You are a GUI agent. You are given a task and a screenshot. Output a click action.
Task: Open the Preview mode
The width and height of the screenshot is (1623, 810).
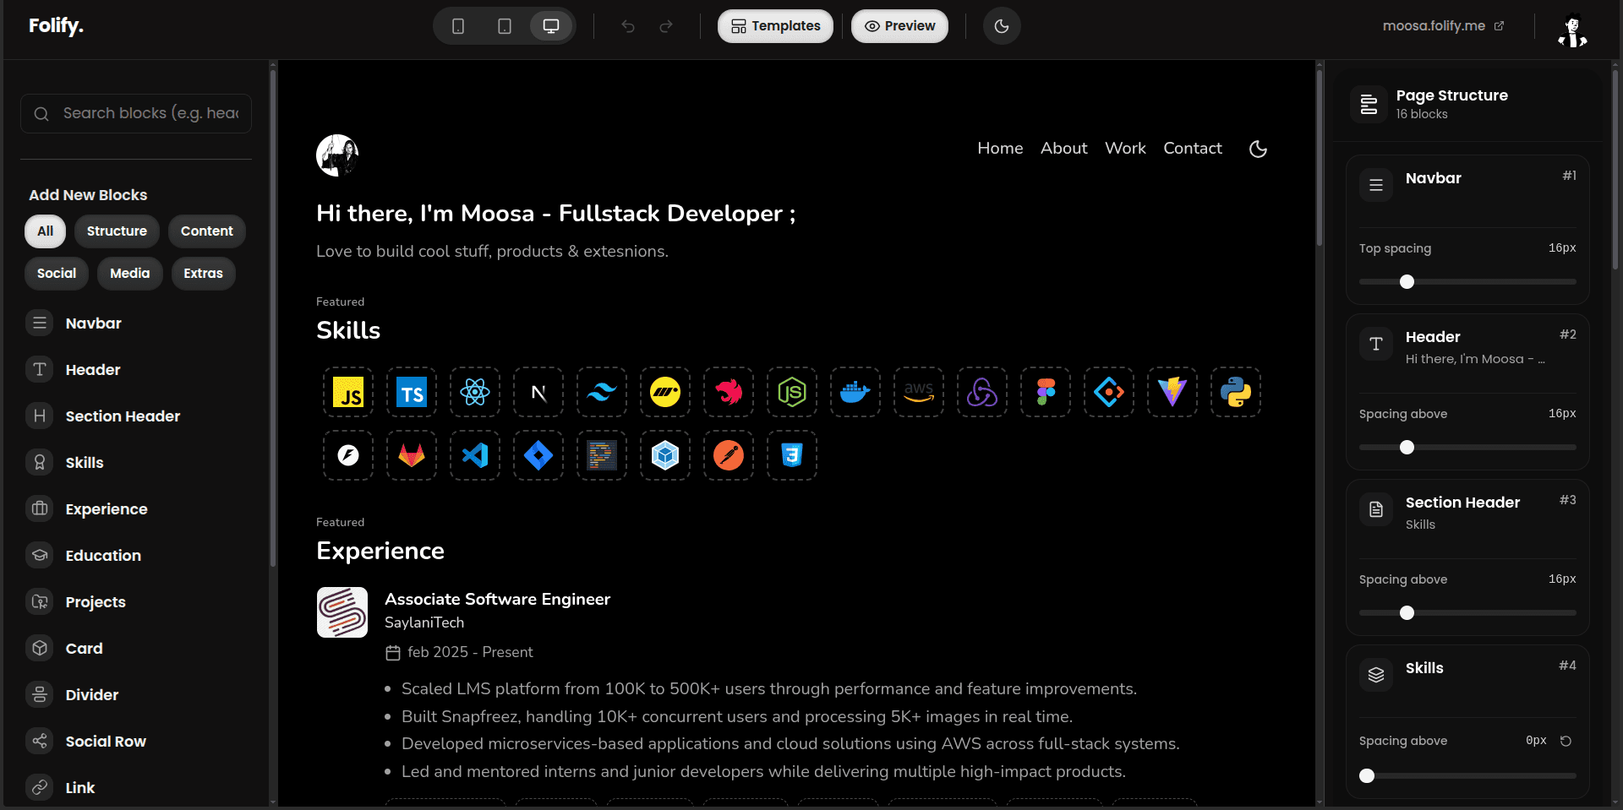tap(899, 26)
